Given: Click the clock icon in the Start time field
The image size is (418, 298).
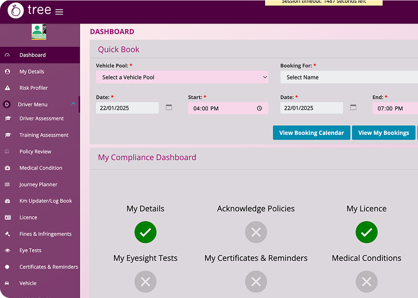Looking at the screenshot, I should coord(259,108).
